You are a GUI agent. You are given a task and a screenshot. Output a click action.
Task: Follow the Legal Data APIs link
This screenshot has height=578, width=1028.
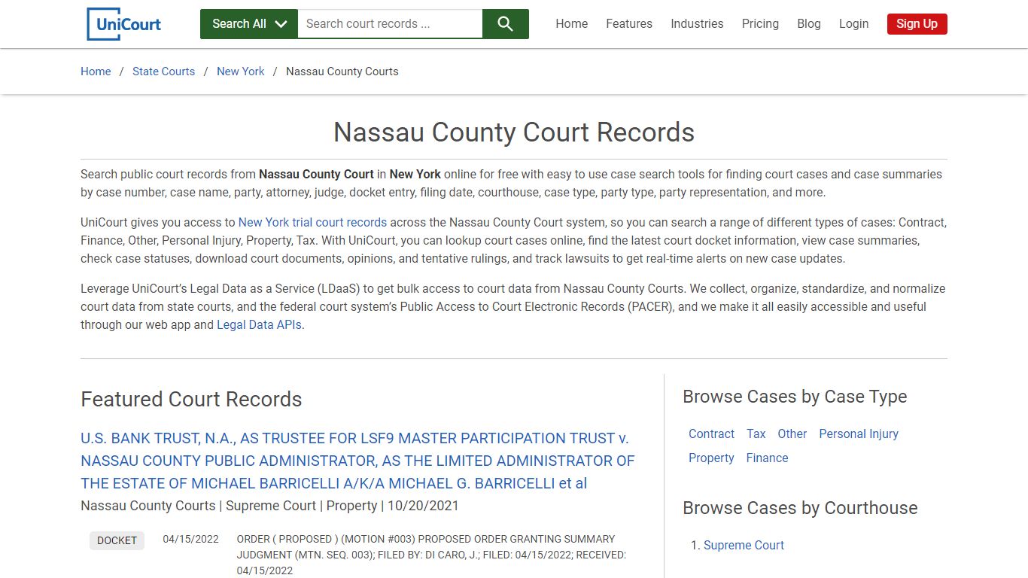[259, 325]
